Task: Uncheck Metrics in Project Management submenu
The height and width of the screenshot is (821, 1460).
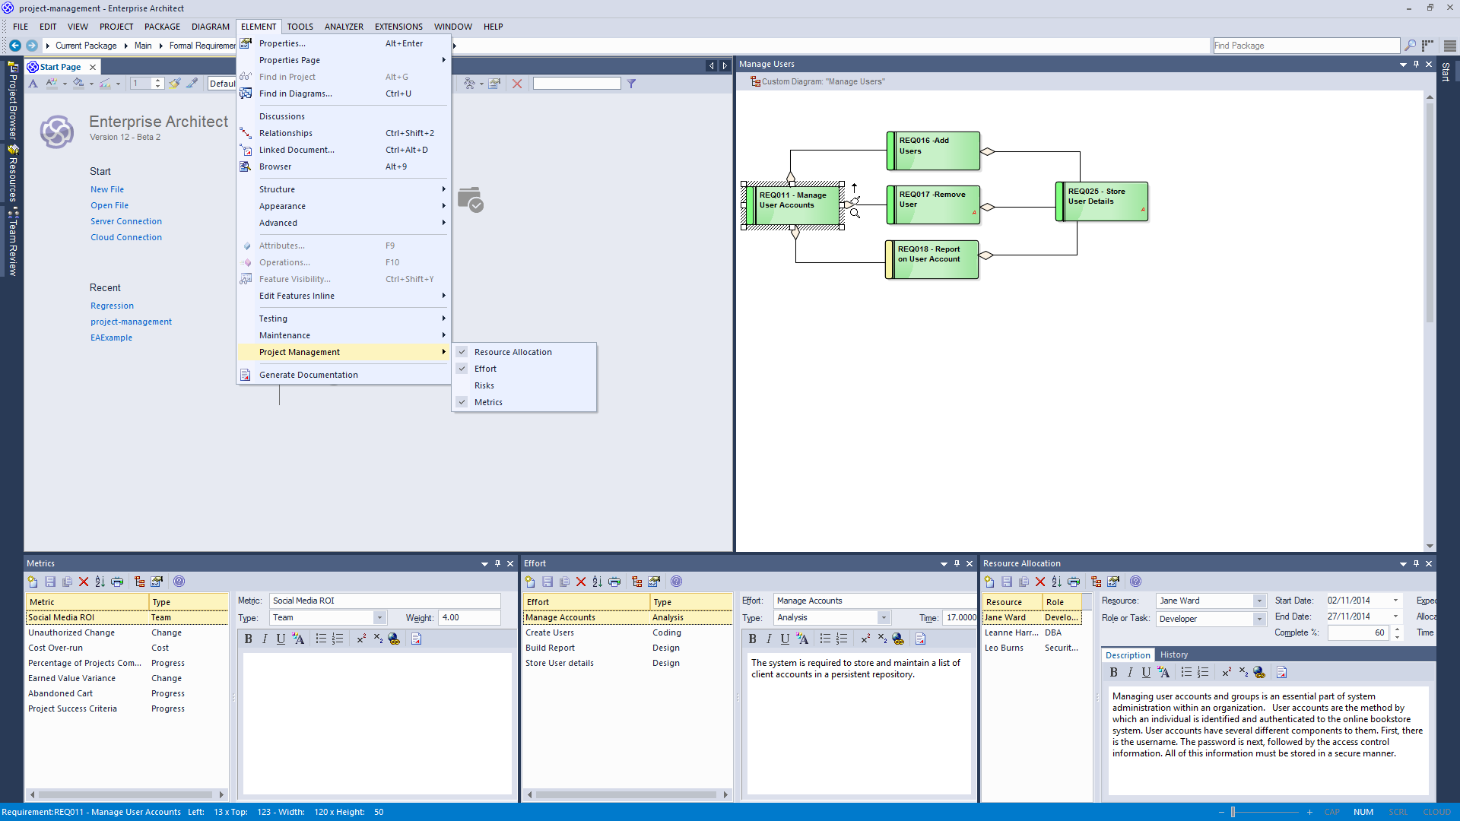Action: pyautogui.click(x=488, y=402)
